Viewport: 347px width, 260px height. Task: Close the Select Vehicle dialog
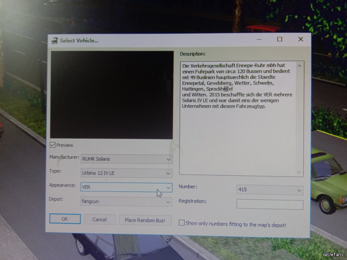300,39
